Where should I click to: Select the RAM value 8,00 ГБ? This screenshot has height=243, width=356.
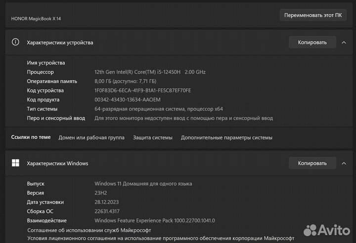pyautogui.click(x=125, y=81)
